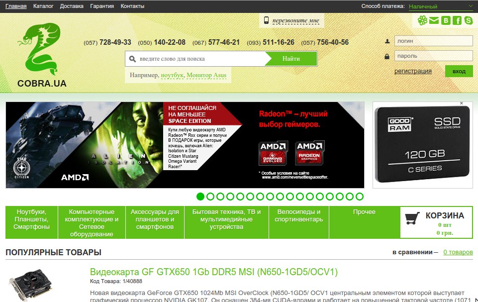Open the Прочее category

364,222
